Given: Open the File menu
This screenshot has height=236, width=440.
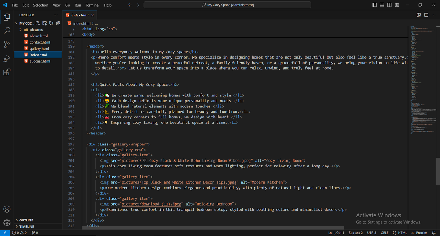Looking at the screenshot, I should point(15,5).
